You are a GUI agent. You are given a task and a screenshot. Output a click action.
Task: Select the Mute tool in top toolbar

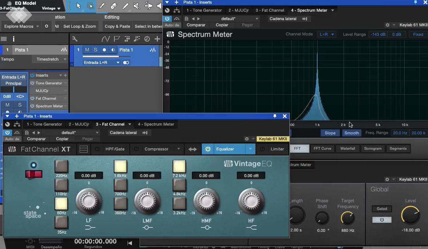click(x=137, y=6)
